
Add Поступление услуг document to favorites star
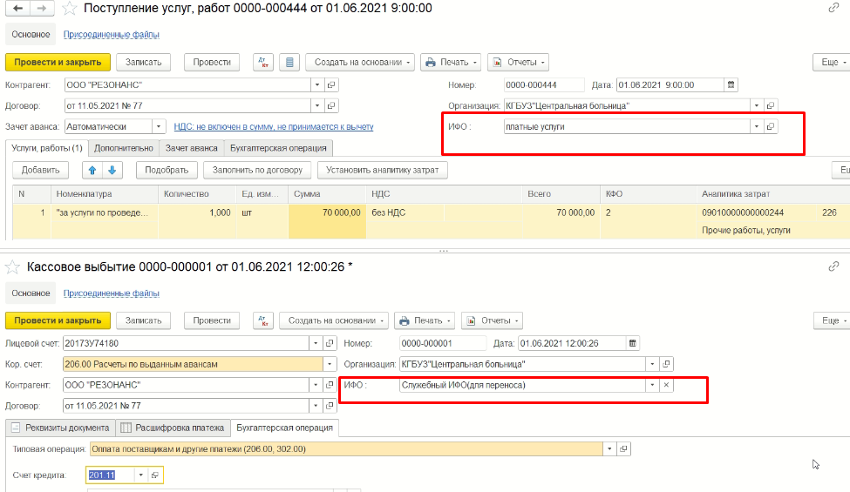[68, 9]
